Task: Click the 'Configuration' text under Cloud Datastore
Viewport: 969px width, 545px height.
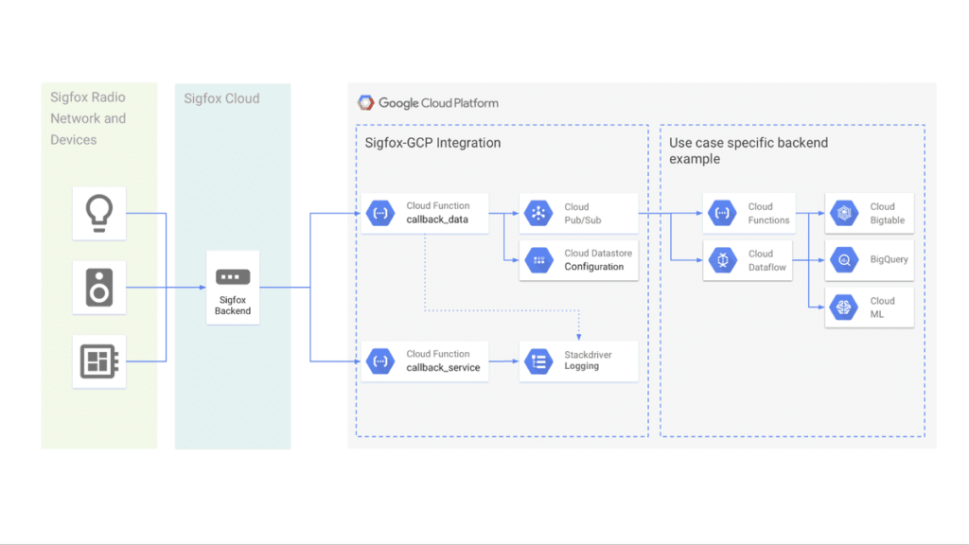Action: pyautogui.click(x=594, y=267)
